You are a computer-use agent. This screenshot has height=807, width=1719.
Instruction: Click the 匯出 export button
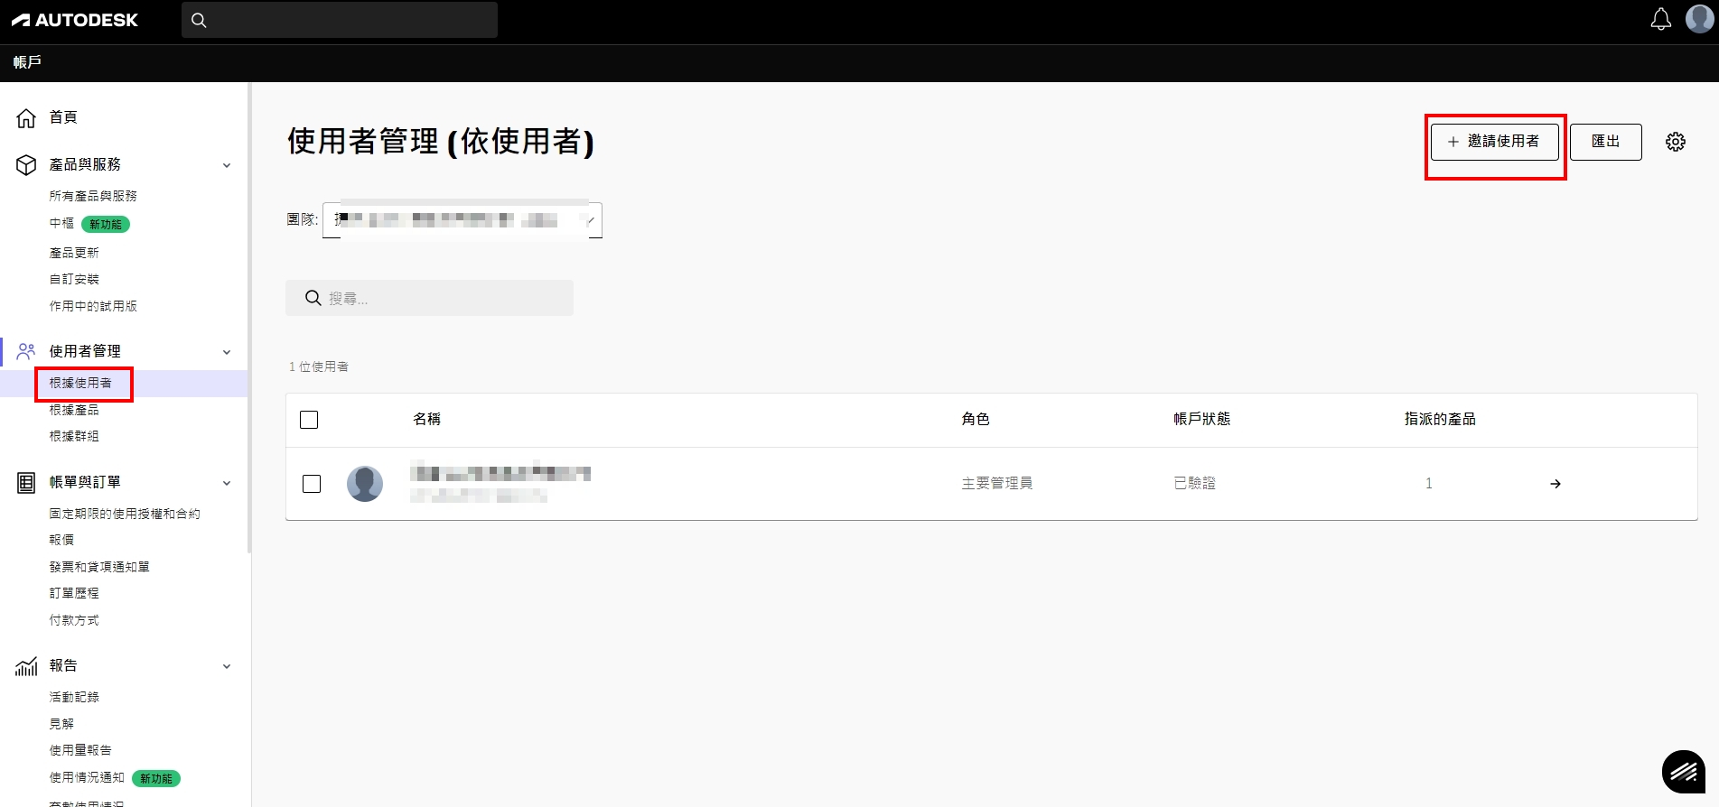pyautogui.click(x=1605, y=142)
